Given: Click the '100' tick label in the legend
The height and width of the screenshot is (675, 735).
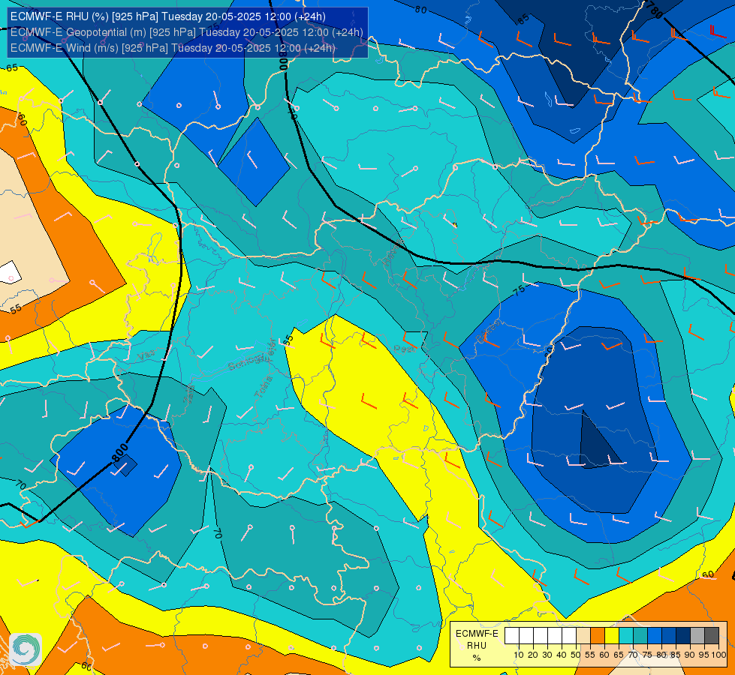Looking at the screenshot, I should coord(718,655).
